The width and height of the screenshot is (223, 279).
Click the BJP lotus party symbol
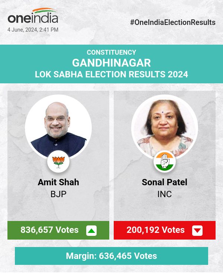click(x=58, y=161)
